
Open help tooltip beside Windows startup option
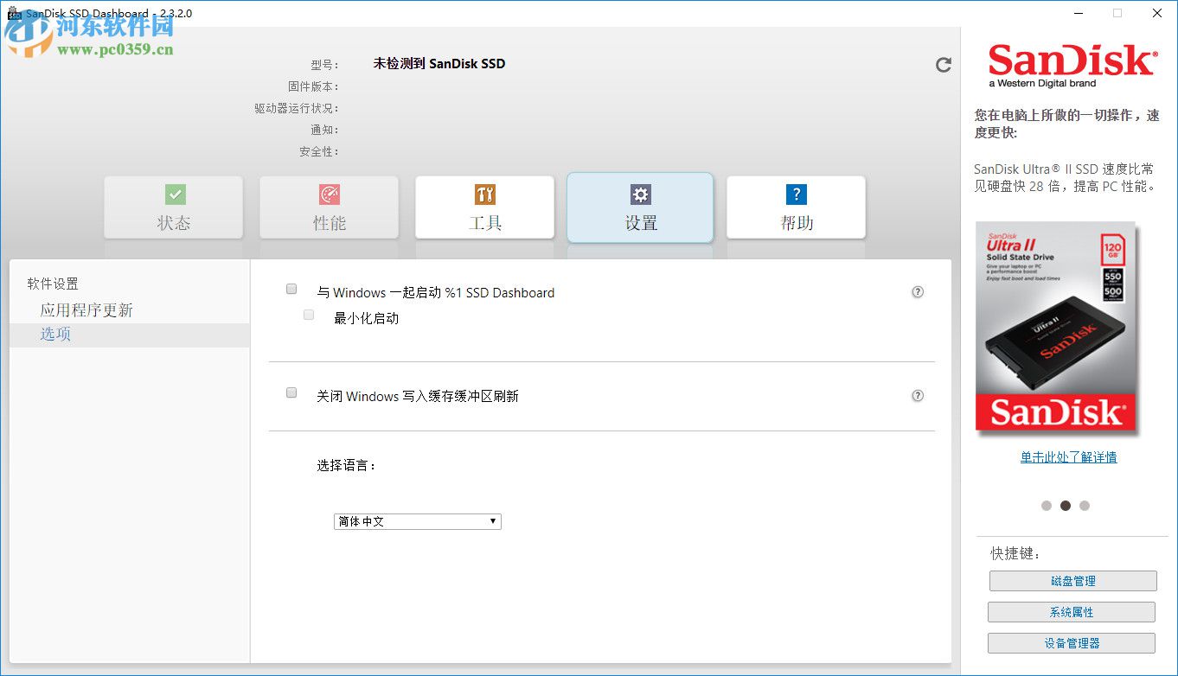pyautogui.click(x=918, y=292)
